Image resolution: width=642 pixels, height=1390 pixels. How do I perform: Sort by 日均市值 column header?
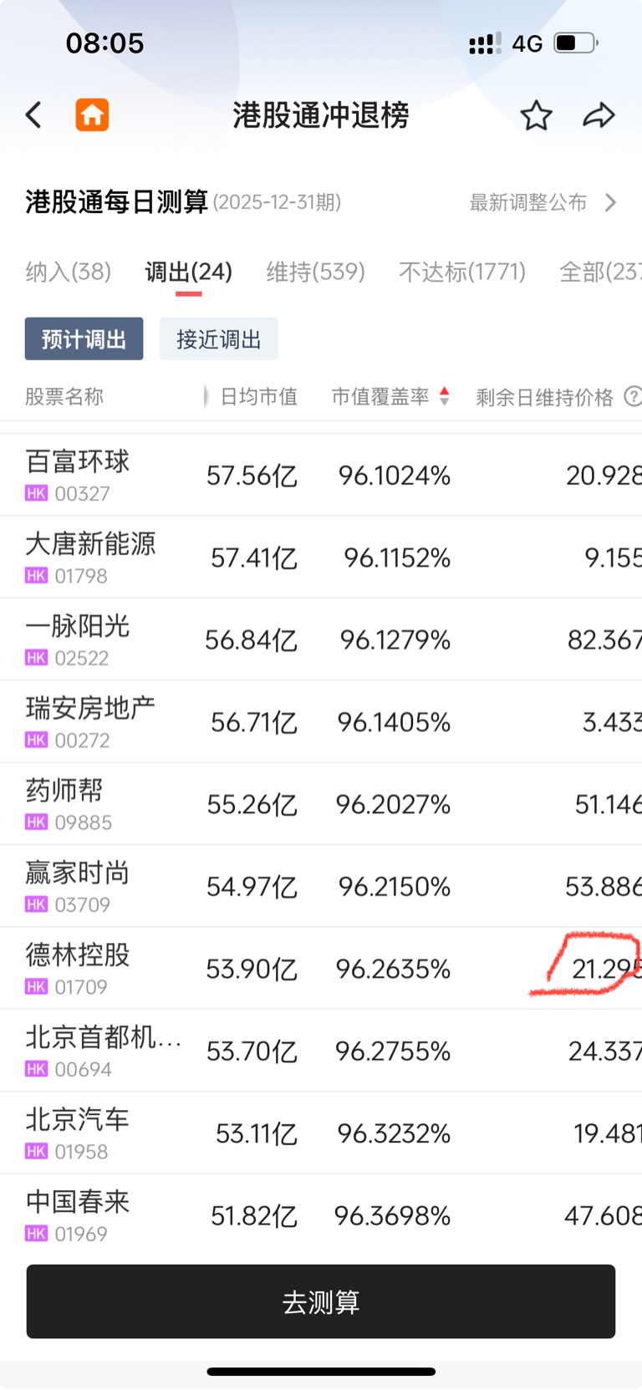258,396
